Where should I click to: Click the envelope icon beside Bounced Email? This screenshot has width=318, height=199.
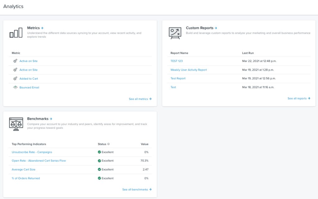pyautogui.click(x=15, y=87)
